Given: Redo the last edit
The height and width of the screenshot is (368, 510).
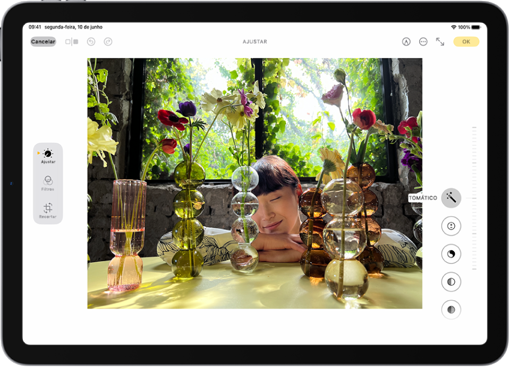Looking at the screenshot, I should [x=108, y=41].
